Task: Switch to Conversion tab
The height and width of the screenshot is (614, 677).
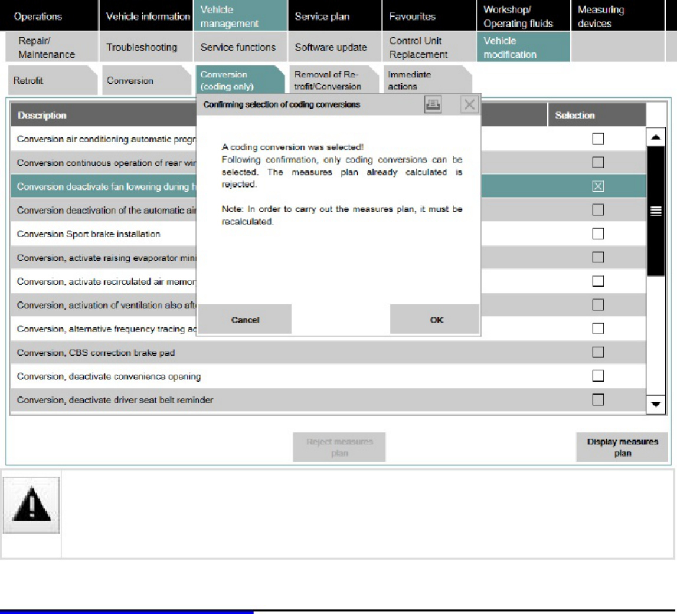Action: [x=146, y=80]
